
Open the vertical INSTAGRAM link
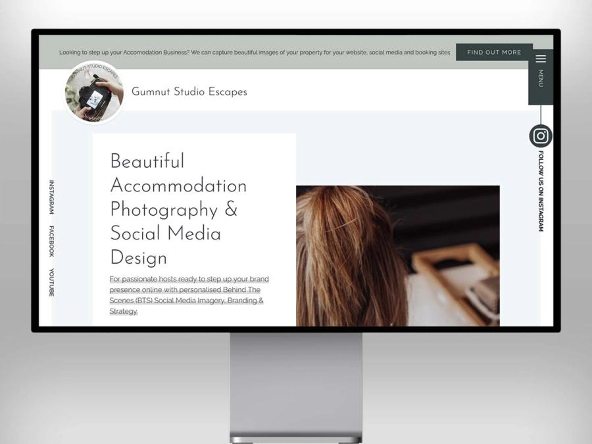pos(51,197)
